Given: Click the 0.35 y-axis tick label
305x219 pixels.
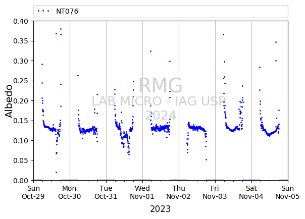Looking at the screenshot, I should [x=21, y=41].
